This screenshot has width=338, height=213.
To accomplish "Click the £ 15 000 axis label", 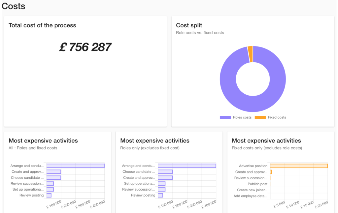I will tap(307, 205).
